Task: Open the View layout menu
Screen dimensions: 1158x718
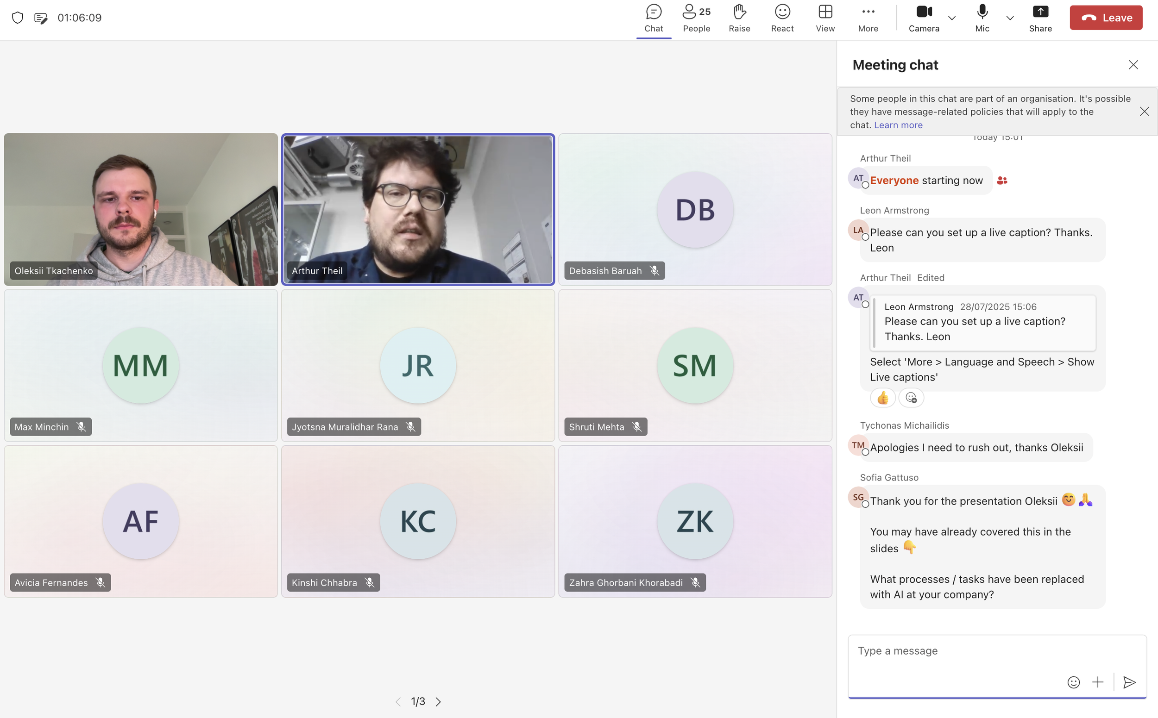Action: click(825, 18)
